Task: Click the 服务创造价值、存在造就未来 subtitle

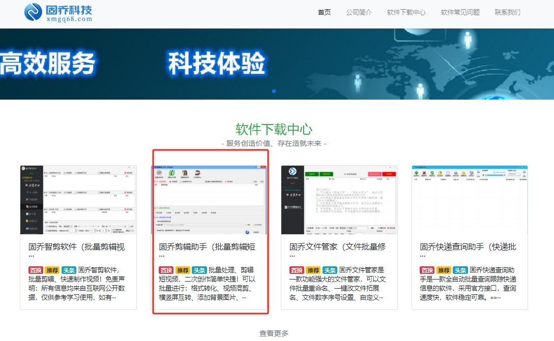Action: pyautogui.click(x=274, y=143)
